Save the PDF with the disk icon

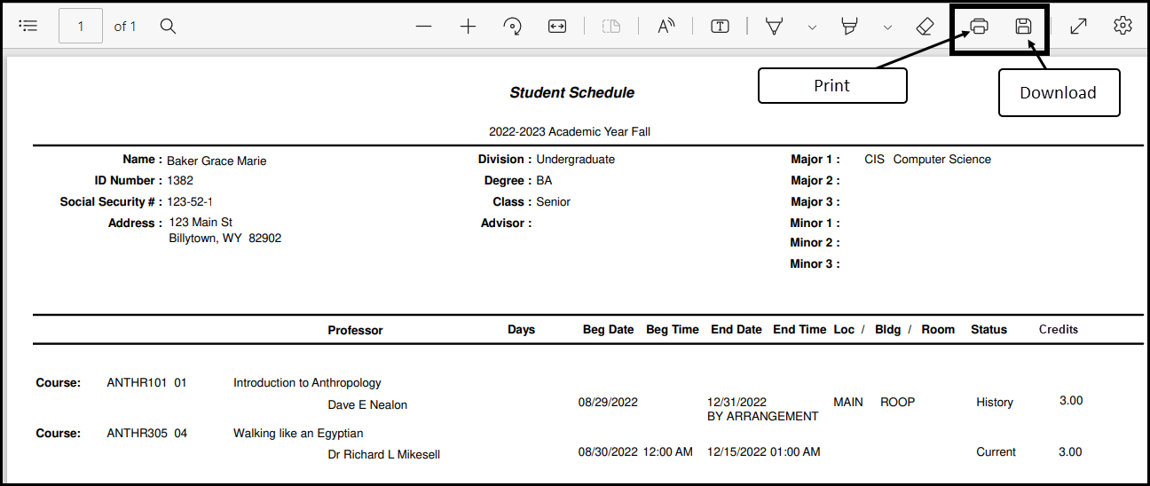(1023, 27)
